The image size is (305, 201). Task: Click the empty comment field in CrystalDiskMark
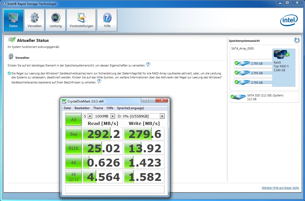point(115,189)
